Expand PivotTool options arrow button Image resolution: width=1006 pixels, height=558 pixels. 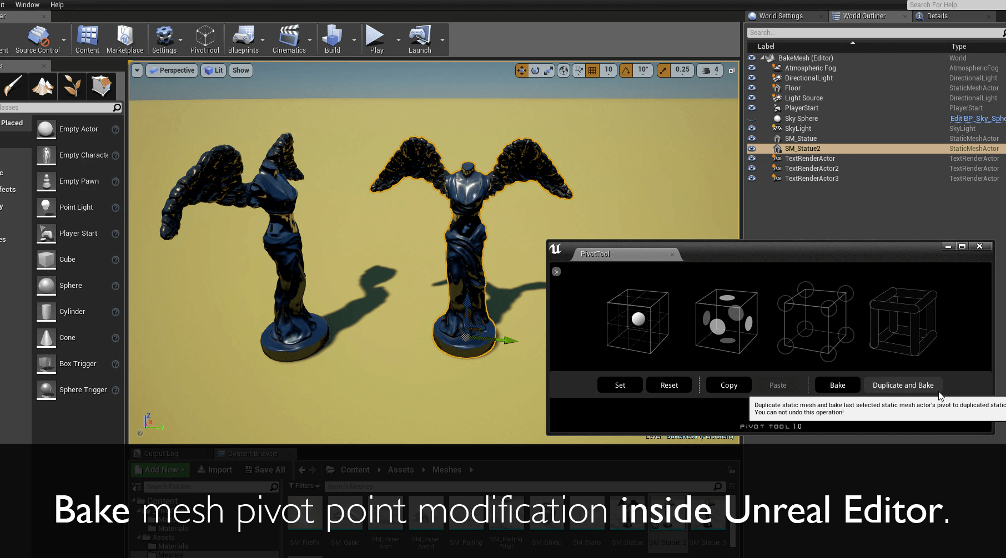coord(556,271)
